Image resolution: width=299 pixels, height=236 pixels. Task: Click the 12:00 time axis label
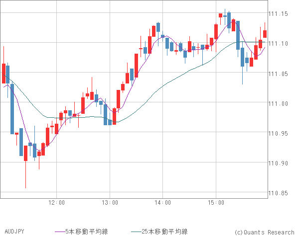pyautogui.click(x=56, y=203)
